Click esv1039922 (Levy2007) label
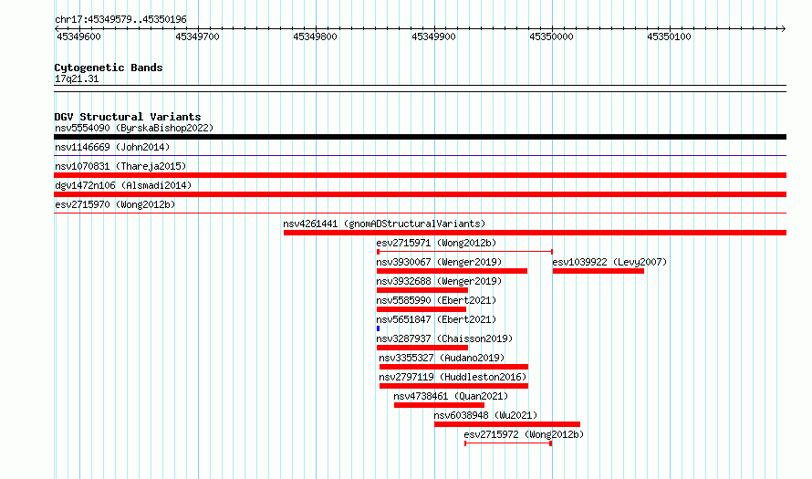This screenshot has width=812, height=479. coord(609,262)
